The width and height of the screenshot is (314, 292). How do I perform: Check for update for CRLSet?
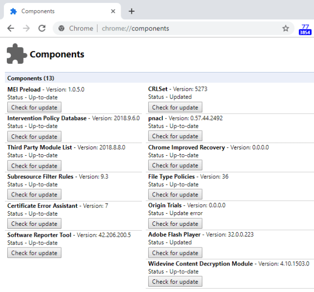[175, 107]
